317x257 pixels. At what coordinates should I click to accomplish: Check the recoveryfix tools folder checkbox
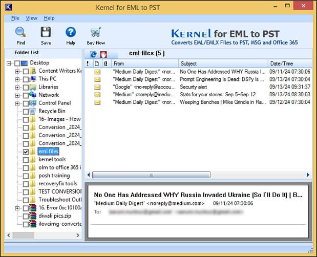point(26,184)
